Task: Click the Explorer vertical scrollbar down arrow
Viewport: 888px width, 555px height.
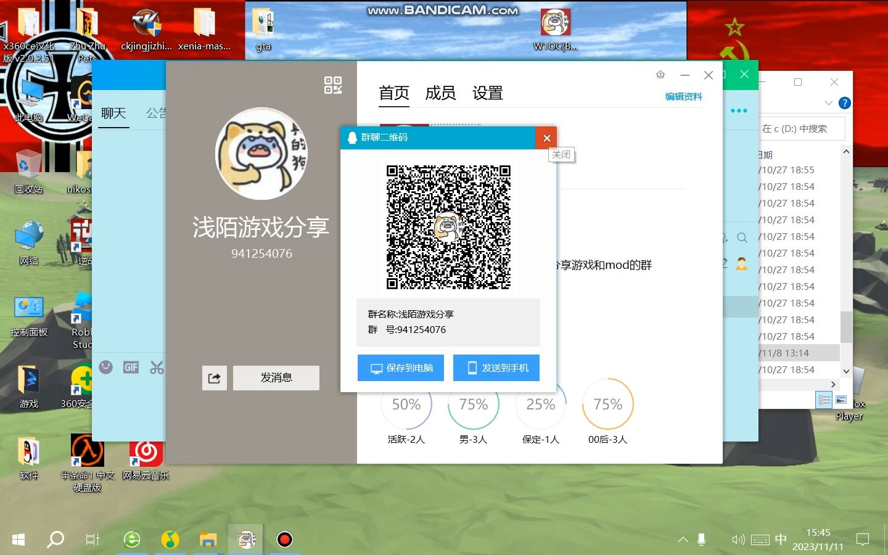Action: [846, 371]
